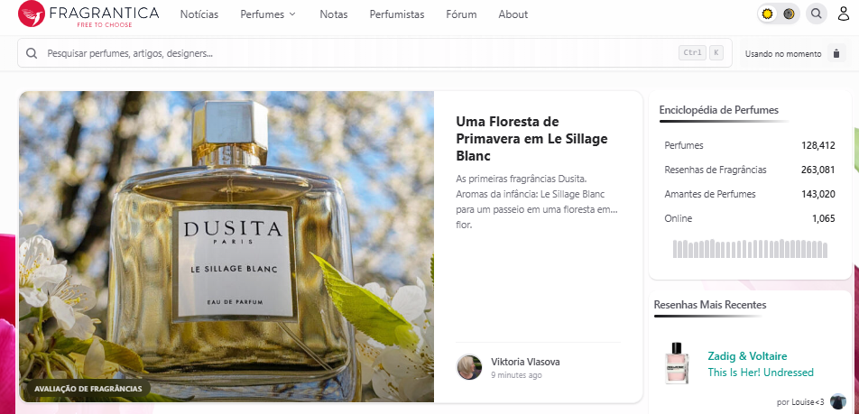Click the Ctrl K shortcut hint
Image resolution: width=859 pixels, height=414 pixels.
pos(701,53)
